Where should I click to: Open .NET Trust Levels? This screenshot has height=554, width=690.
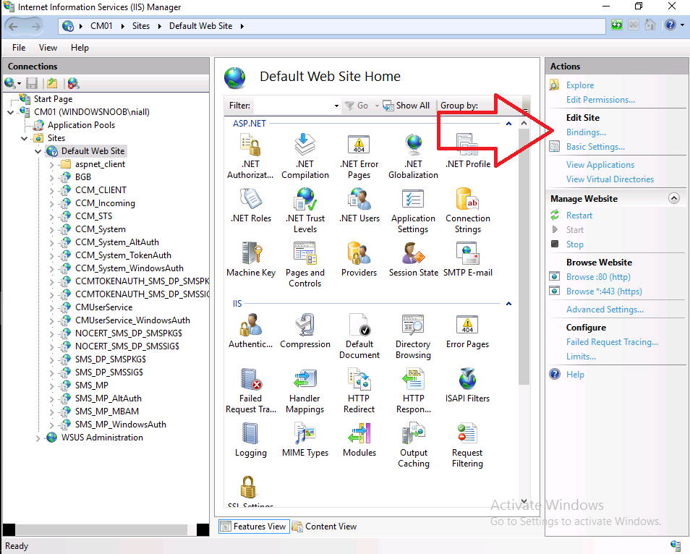pyautogui.click(x=305, y=210)
